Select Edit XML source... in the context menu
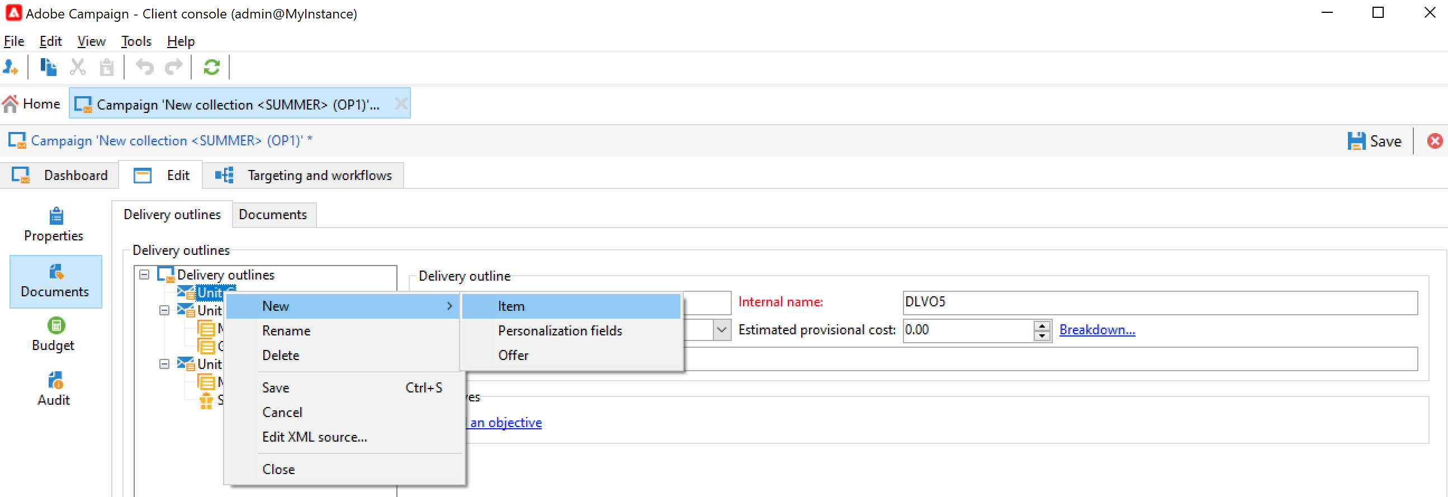The width and height of the screenshot is (1448, 497). [x=343, y=437]
